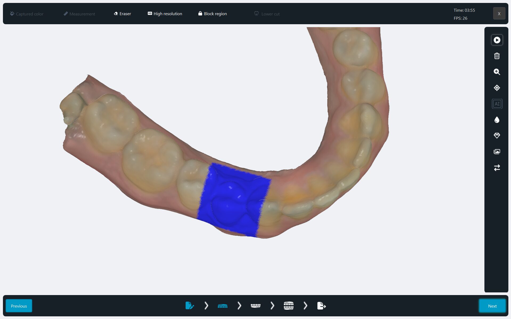Select the diamond gem icon
The image size is (511, 319).
click(497, 136)
